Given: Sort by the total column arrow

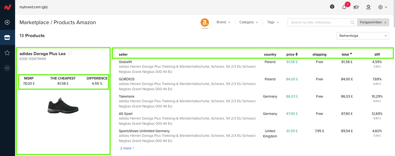Looking at the screenshot, I should [x=351, y=54].
